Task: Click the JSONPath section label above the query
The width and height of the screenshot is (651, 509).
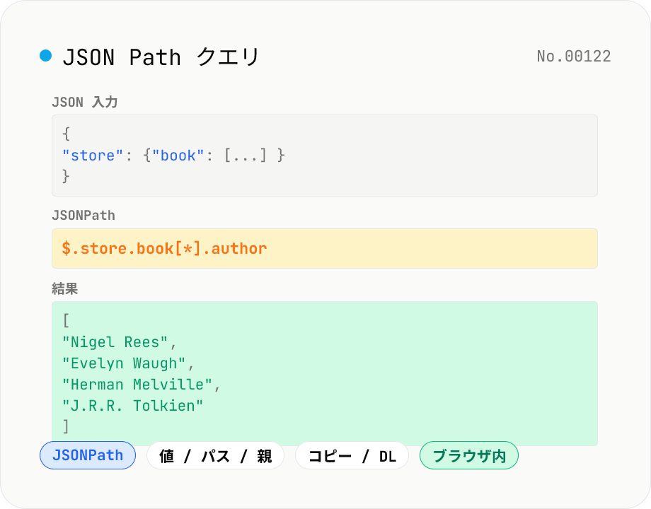Action: tap(83, 216)
